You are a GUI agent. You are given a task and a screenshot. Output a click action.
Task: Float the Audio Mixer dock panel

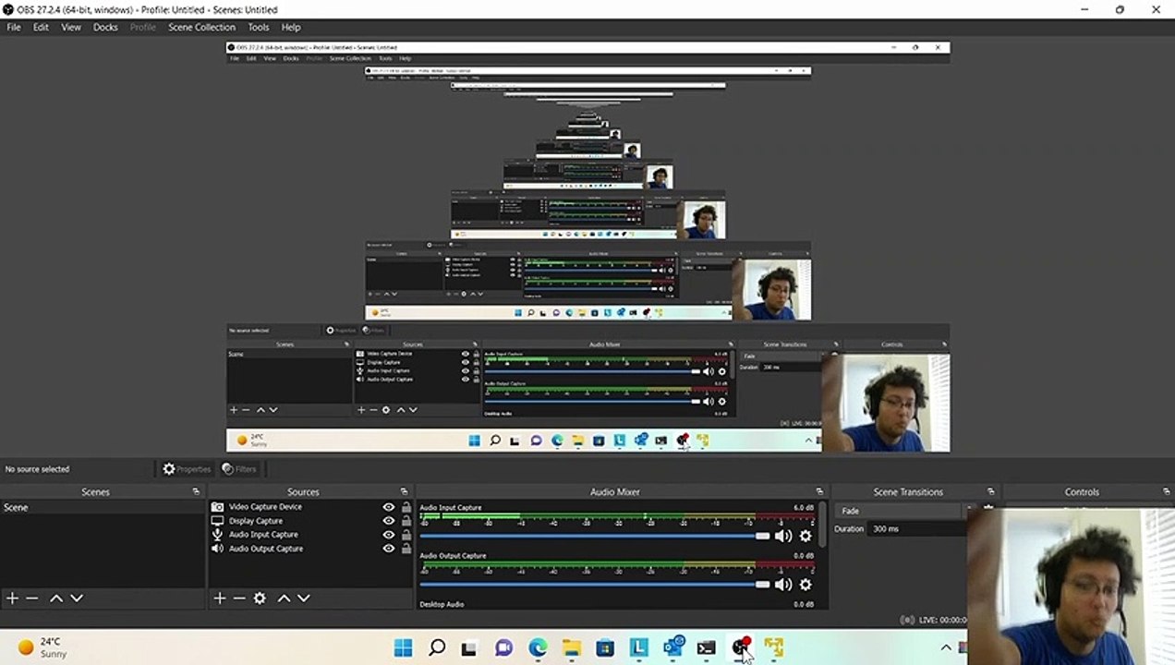coord(819,492)
